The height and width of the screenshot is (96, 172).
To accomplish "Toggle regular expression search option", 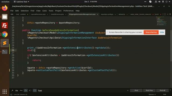I will point(12,91).
